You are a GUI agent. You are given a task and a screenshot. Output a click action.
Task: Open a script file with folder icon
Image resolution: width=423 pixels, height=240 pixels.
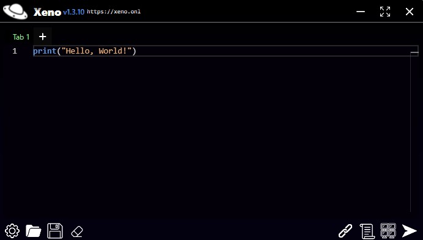coord(34,231)
